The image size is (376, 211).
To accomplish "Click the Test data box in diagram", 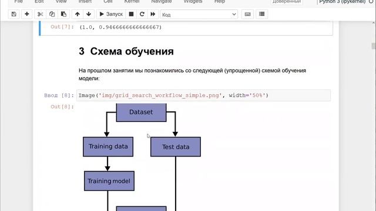I will tap(176, 147).
